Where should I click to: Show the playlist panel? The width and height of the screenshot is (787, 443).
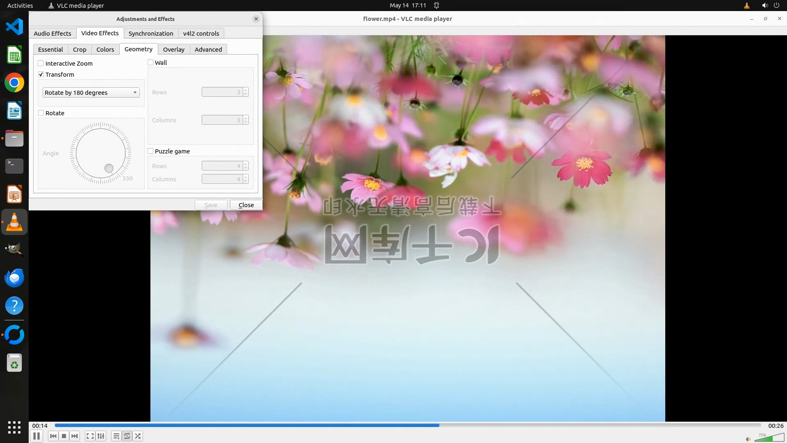(116, 436)
